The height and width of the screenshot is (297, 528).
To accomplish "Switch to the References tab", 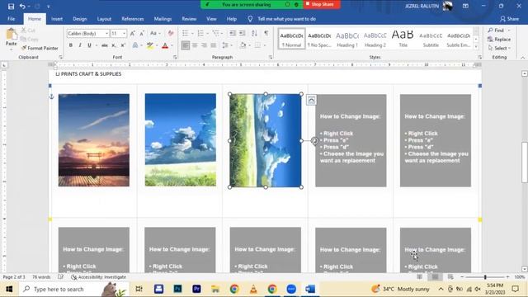I will coord(133,19).
